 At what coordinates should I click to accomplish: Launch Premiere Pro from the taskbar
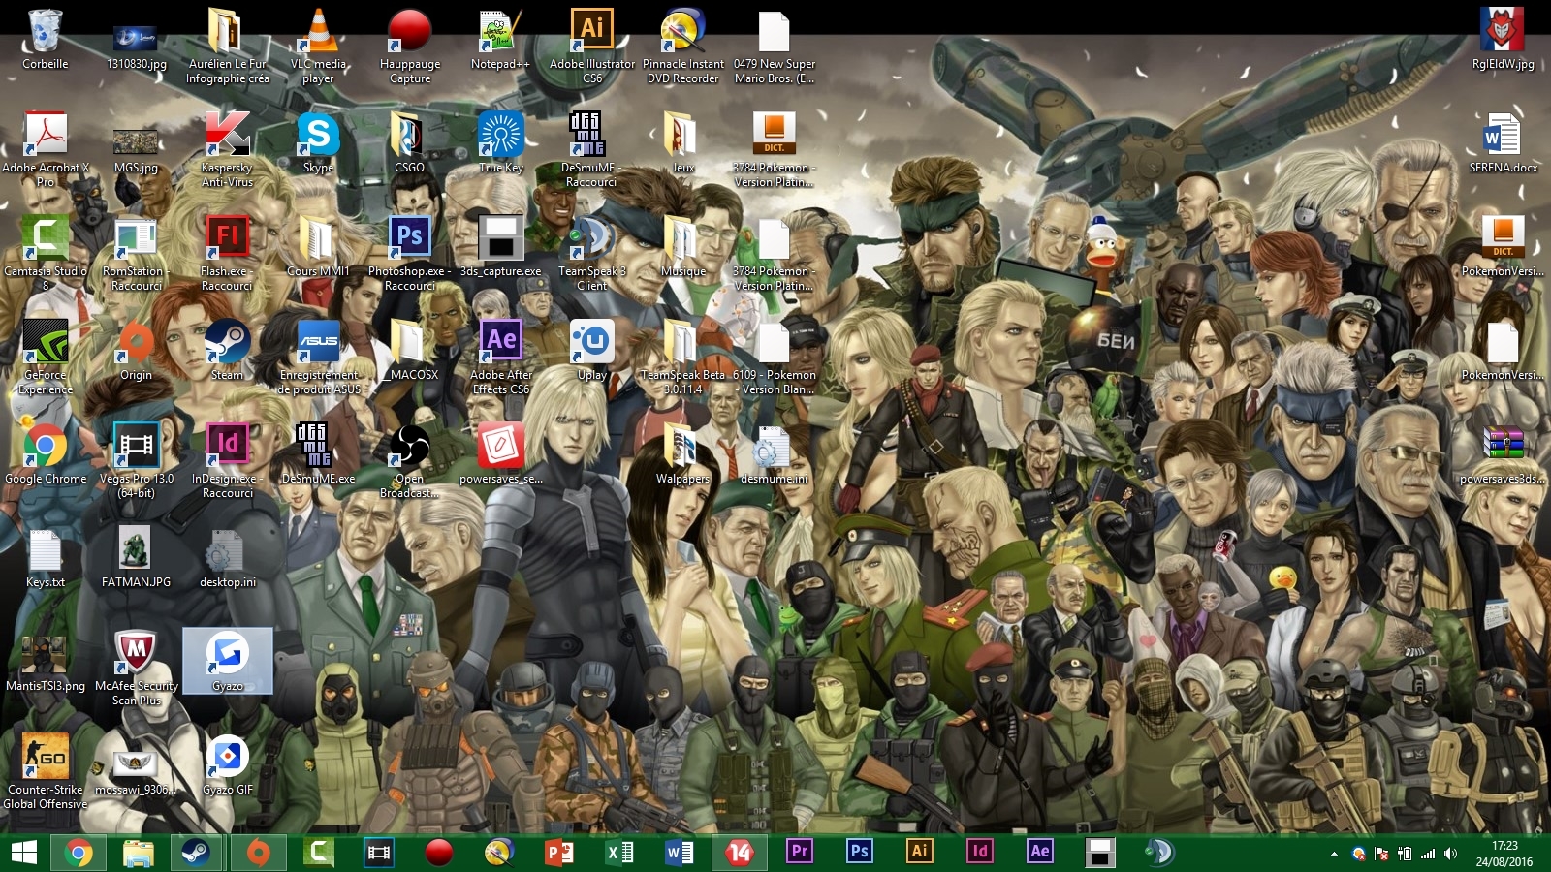click(x=800, y=853)
